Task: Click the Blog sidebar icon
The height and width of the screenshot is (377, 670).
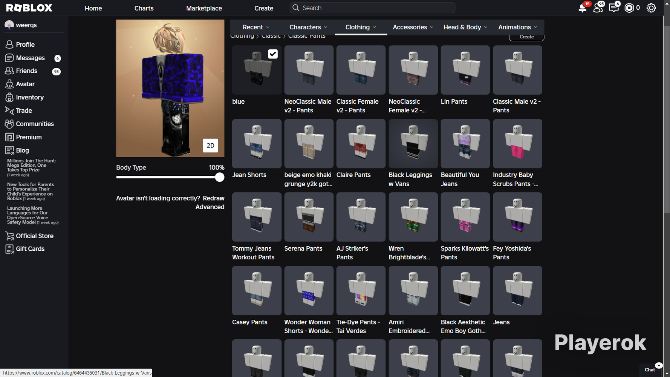Action: coord(9,150)
